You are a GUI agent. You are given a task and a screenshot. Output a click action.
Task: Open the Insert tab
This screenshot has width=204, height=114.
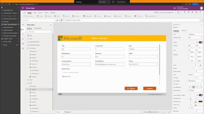(x=30, y=13)
